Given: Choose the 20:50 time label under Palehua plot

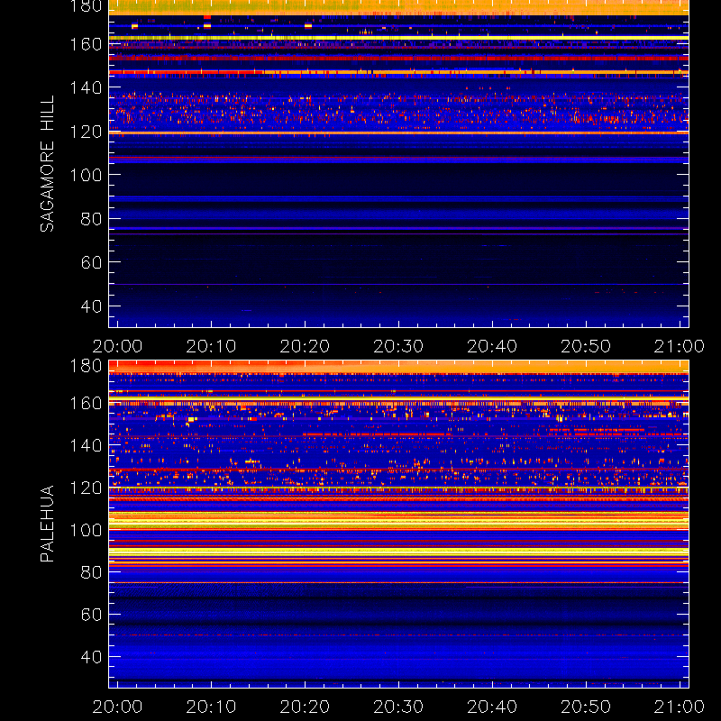Looking at the screenshot, I should click(586, 707).
